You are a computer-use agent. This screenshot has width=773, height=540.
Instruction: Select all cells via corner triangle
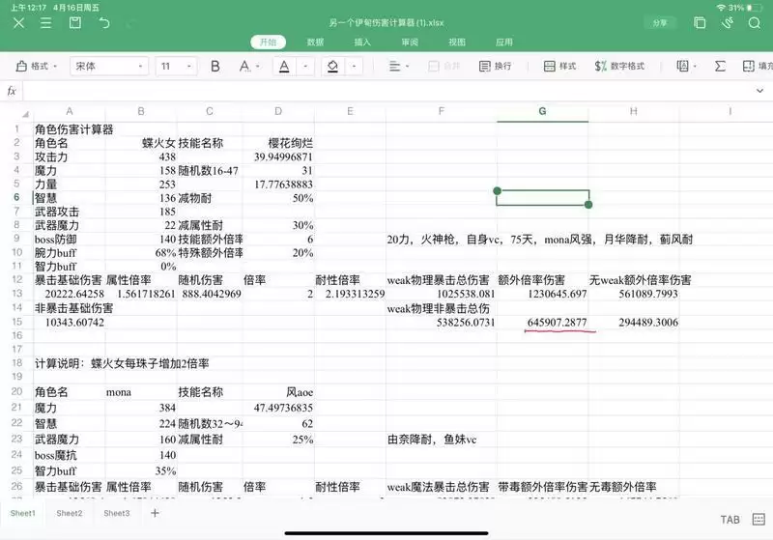25,113
